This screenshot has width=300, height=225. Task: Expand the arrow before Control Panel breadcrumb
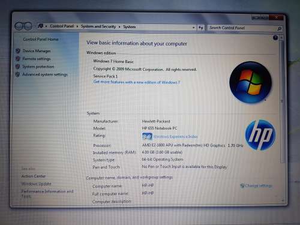46,26
